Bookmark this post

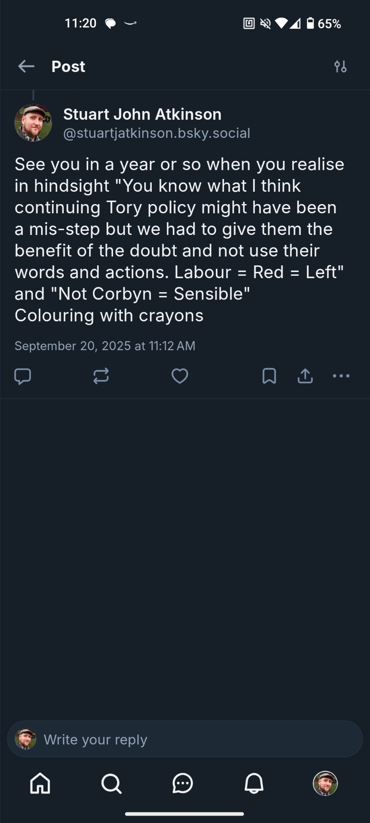pos(269,376)
